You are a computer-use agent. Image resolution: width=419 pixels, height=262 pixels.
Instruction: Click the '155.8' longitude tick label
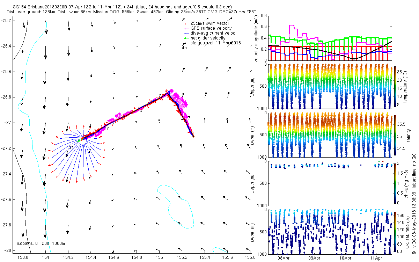click(250, 257)
